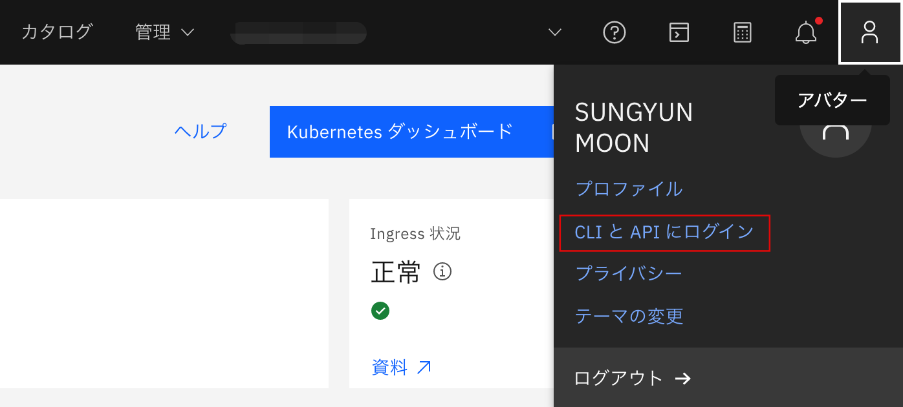Launch the Cloud Shell terminal icon
Screen dimensions: 903x407
679,32
